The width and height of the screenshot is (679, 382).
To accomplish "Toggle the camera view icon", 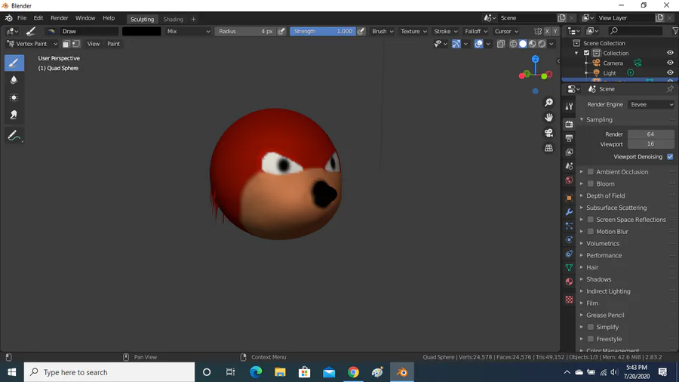I will pos(548,133).
